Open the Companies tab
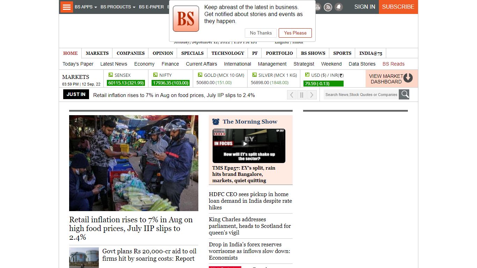The height and width of the screenshot is (268, 477). pyautogui.click(x=131, y=53)
